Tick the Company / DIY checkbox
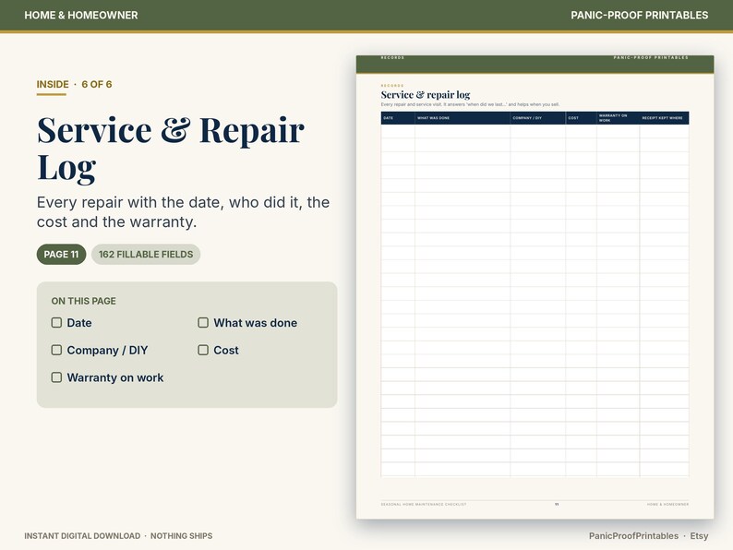Screen dimensions: 733x550 click(56, 350)
